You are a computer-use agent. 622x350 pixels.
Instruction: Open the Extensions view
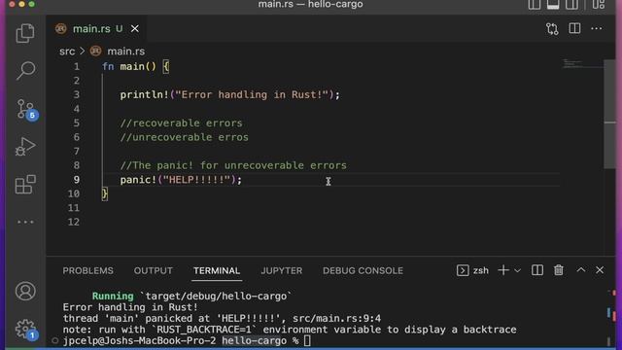[25, 185]
